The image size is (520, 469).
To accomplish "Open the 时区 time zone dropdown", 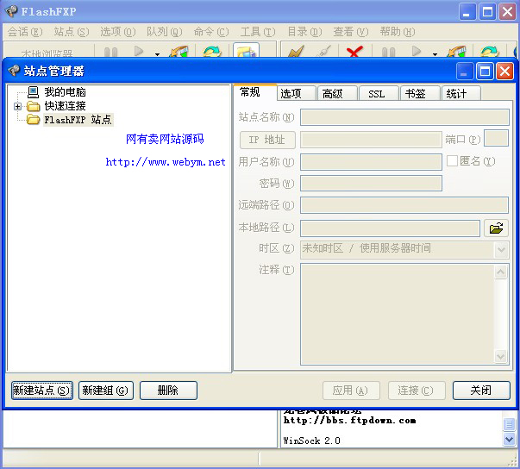I will (501, 249).
